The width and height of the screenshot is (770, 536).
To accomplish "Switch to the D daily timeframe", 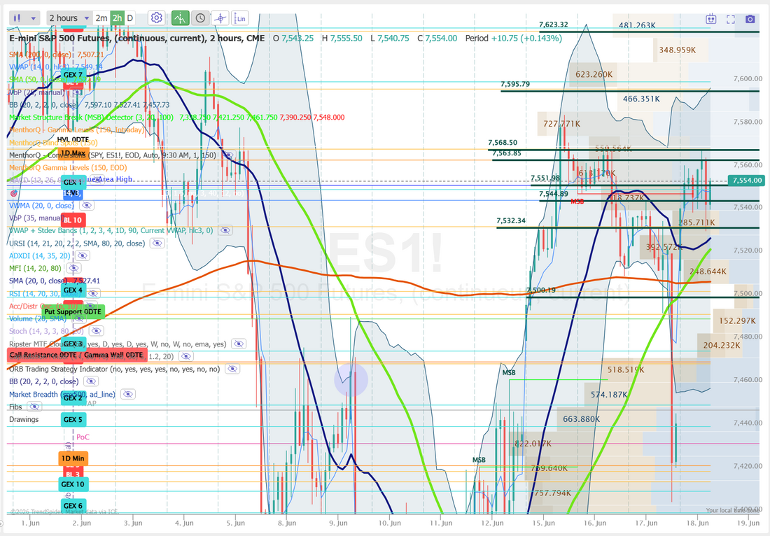I will point(129,18).
